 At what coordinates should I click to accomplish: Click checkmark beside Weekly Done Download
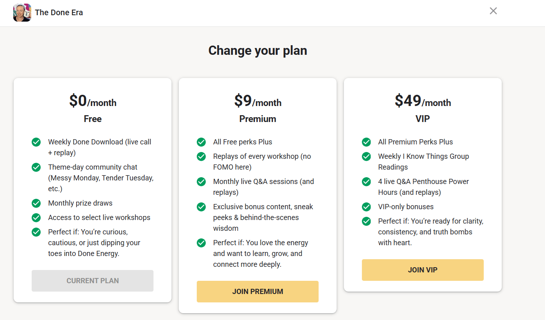coord(36,142)
